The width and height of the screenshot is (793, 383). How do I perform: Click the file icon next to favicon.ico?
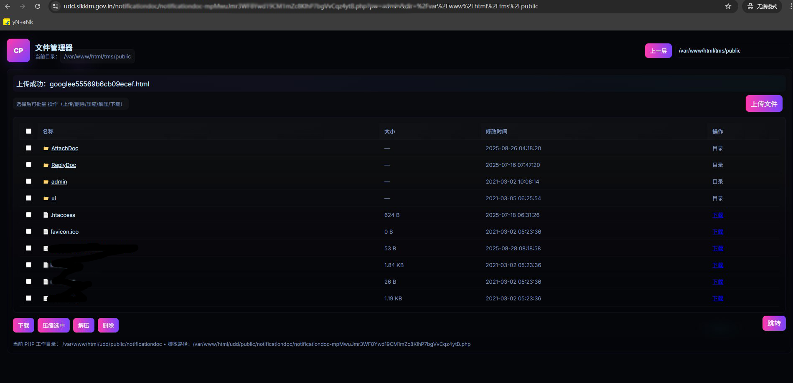tap(46, 232)
